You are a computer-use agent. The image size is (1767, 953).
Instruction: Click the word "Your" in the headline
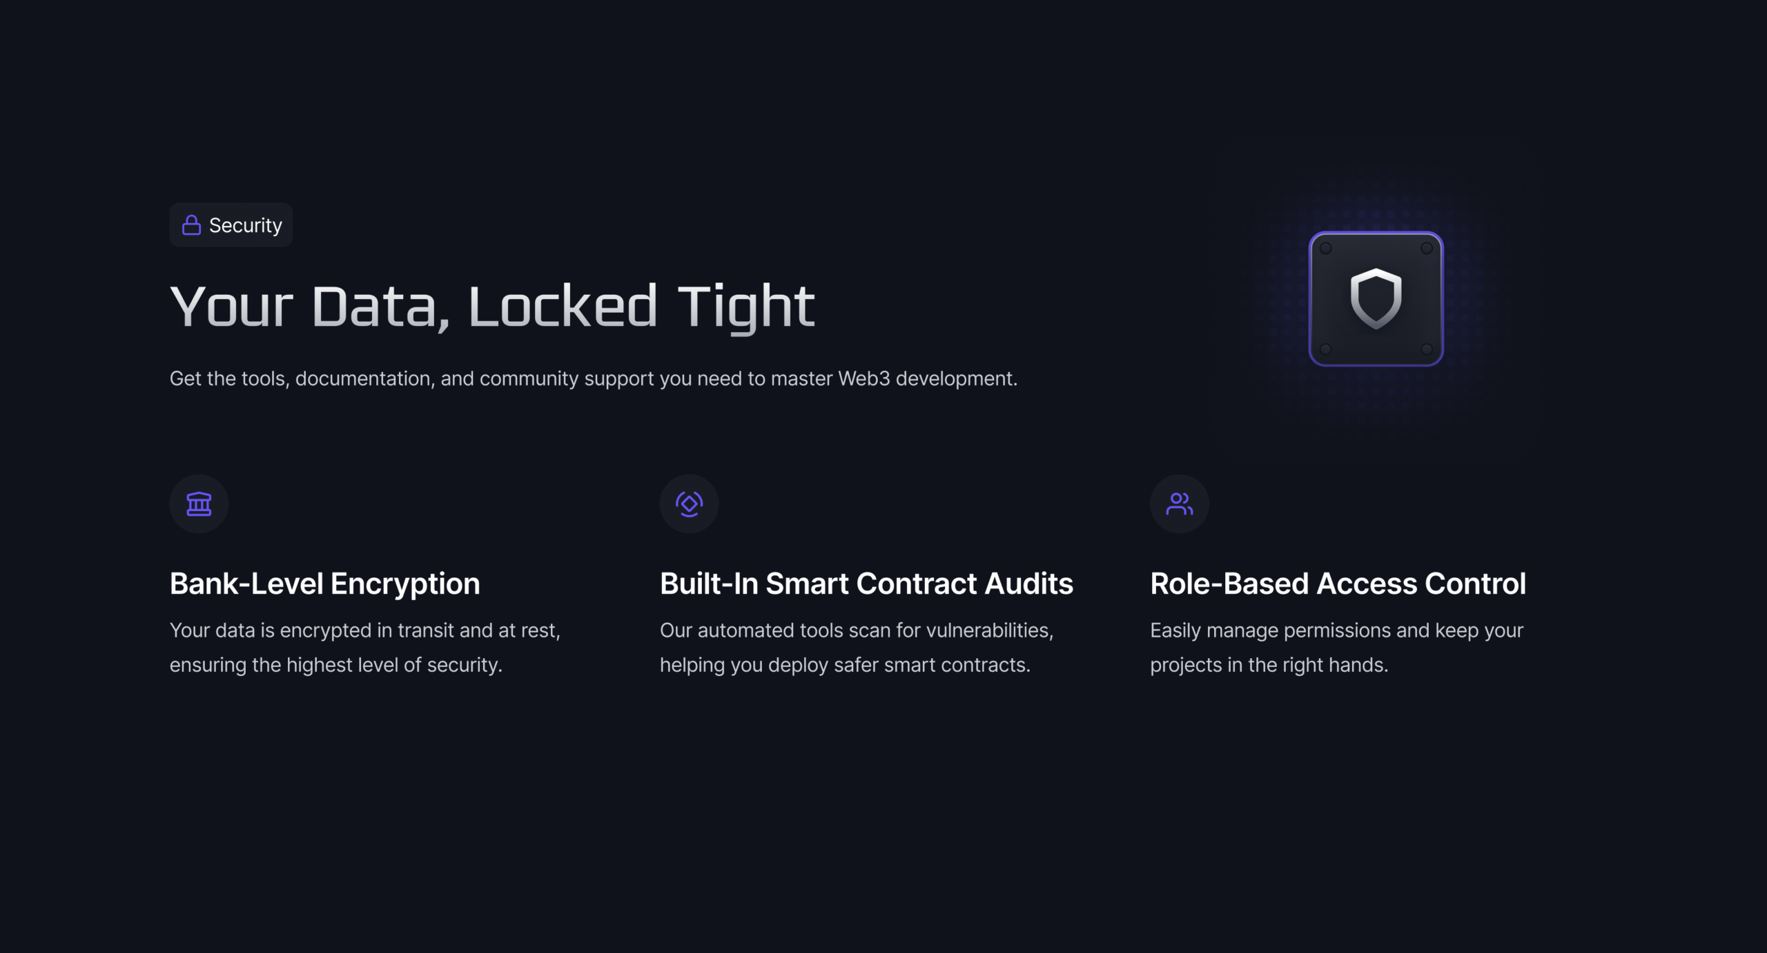[x=231, y=307]
